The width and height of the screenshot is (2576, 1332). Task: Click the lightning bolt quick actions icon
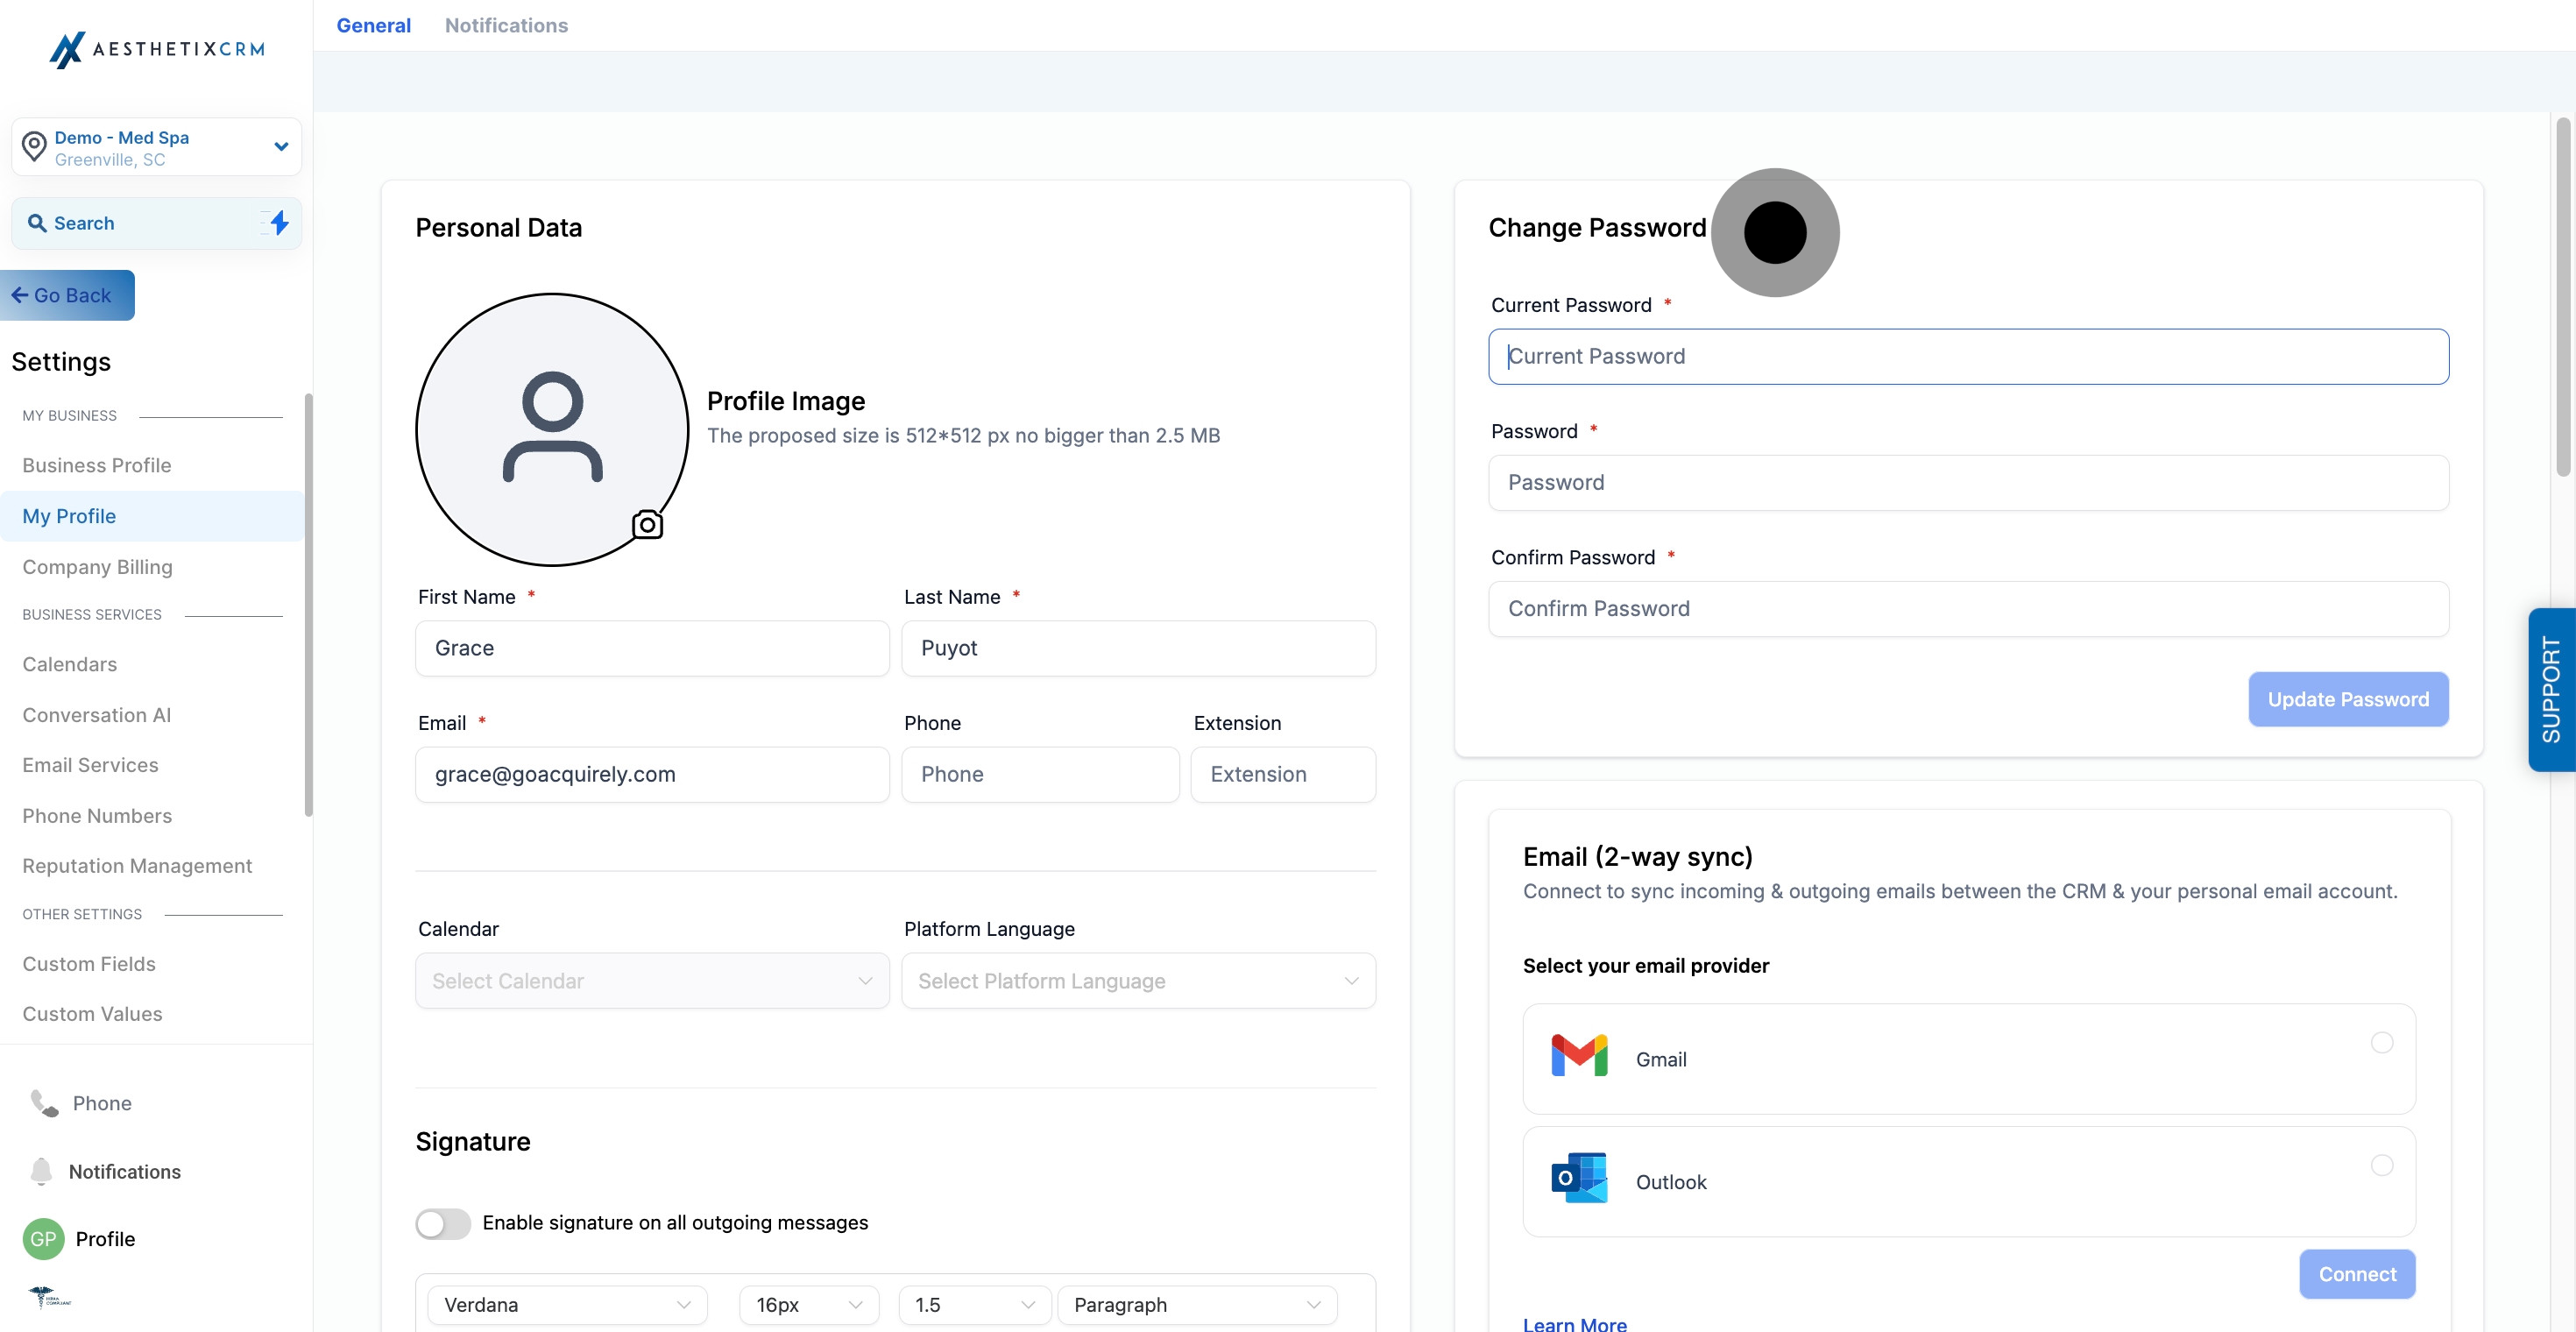click(279, 222)
